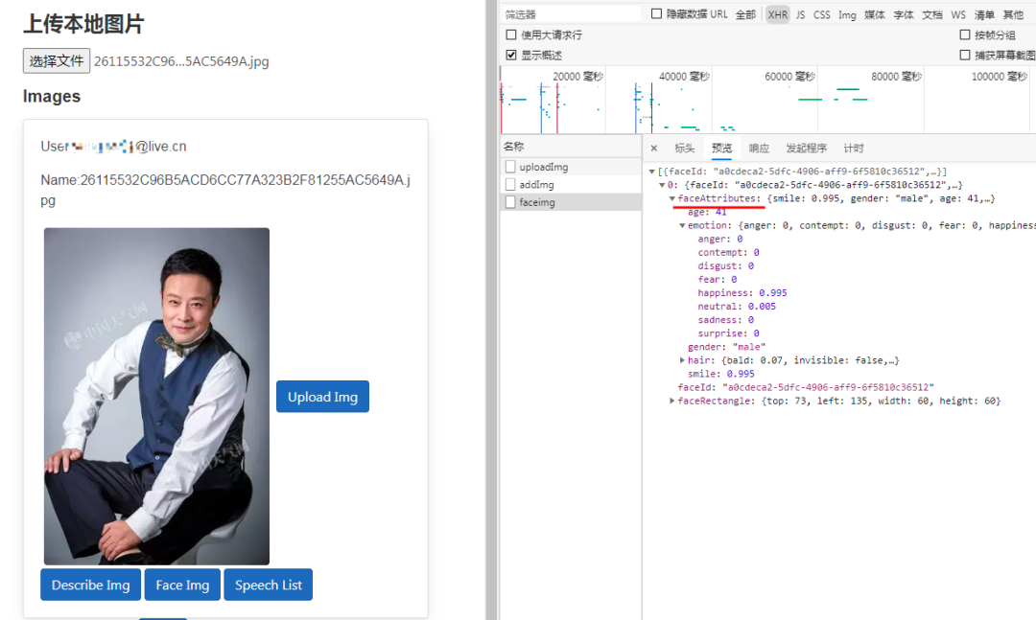Click the Upload Img button
The height and width of the screenshot is (620, 1036).
click(x=322, y=397)
